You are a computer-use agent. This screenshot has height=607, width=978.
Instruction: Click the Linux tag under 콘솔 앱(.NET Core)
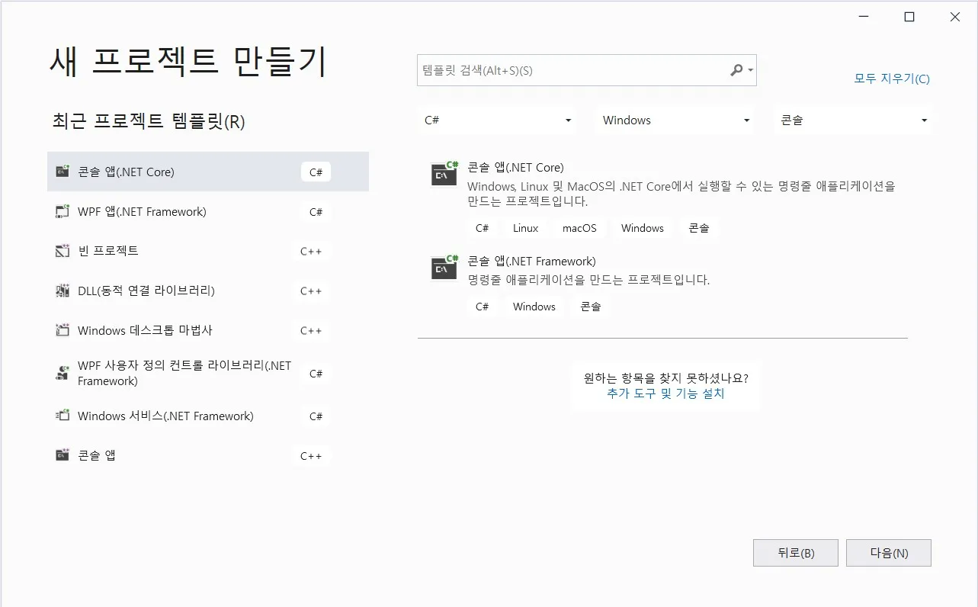pyautogui.click(x=525, y=228)
